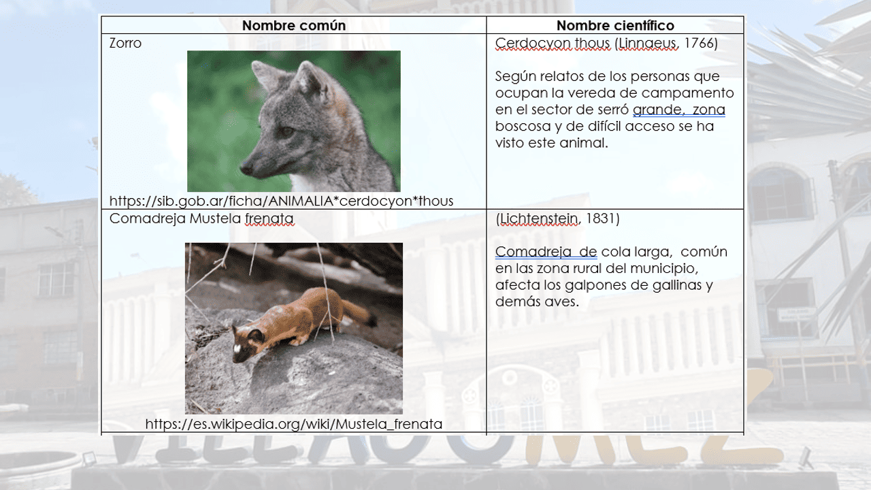Screen dimensions: 871x490
Task: Click the blue-underlined phrase 'Comadreja de'
Action: 546,252
